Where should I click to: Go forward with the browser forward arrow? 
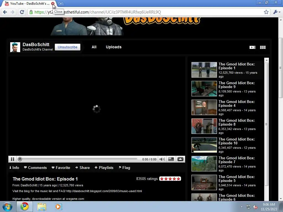click(12, 12)
